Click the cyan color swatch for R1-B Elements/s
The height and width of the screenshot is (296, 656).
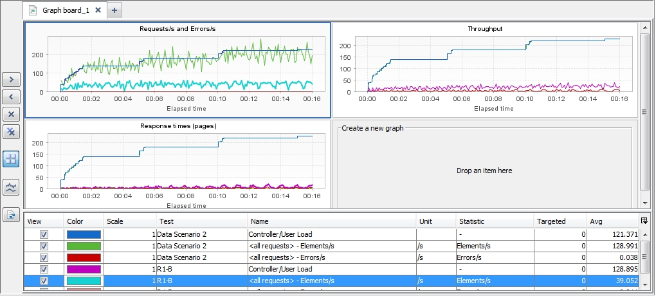coord(84,281)
